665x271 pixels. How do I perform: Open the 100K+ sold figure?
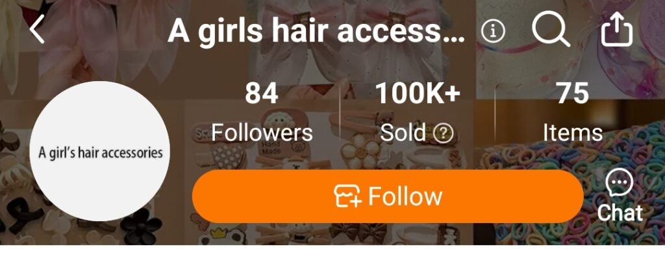[418, 93]
